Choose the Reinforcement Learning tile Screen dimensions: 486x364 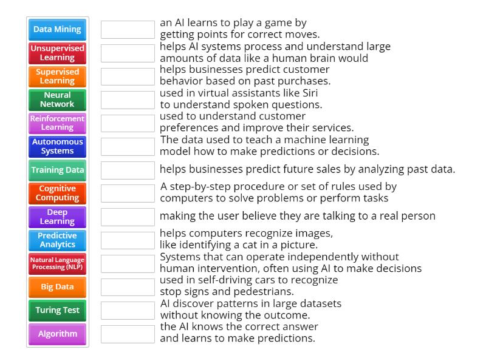tap(57, 123)
